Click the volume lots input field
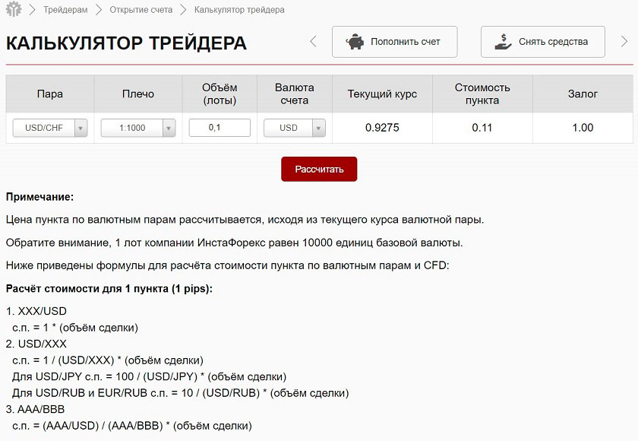Viewport: 638px width, 441px height. click(220, 128)
